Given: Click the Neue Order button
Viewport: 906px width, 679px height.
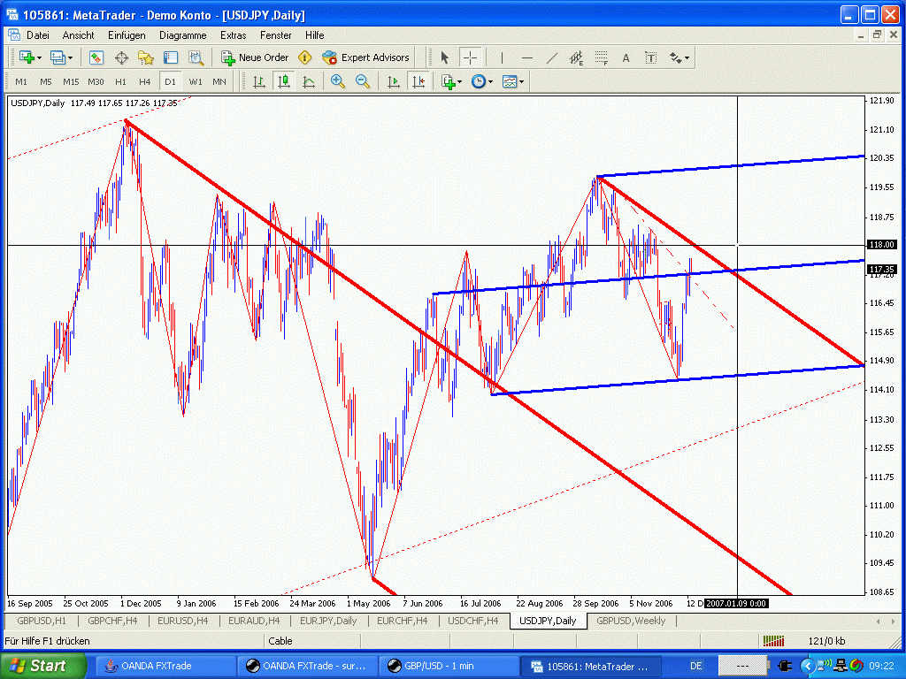Looking at the screenshot, I should pyautogui.click(x=255, y=57).
